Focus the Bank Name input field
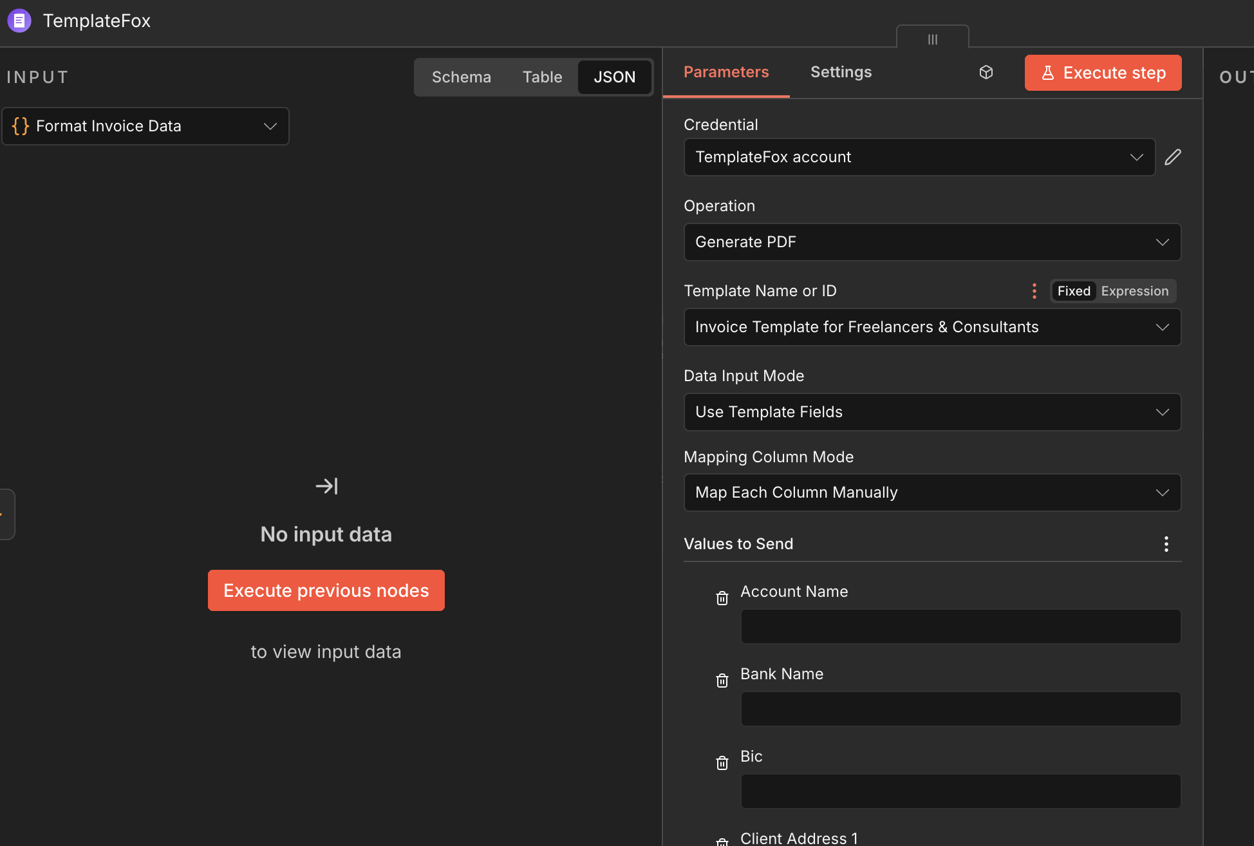 [x=960, y=709]
